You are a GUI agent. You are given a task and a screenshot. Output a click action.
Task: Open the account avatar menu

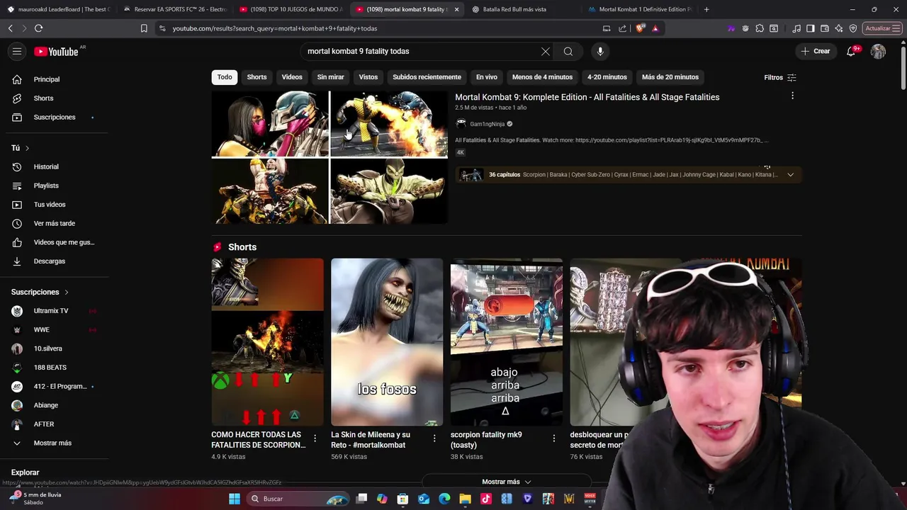878,51
